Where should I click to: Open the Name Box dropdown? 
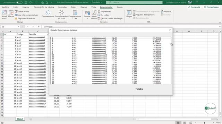point(18,27)
